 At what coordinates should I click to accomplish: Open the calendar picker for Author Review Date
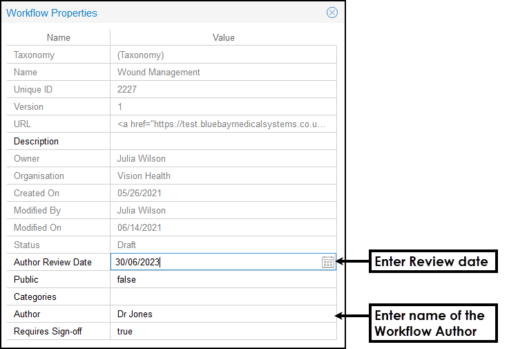328,262
